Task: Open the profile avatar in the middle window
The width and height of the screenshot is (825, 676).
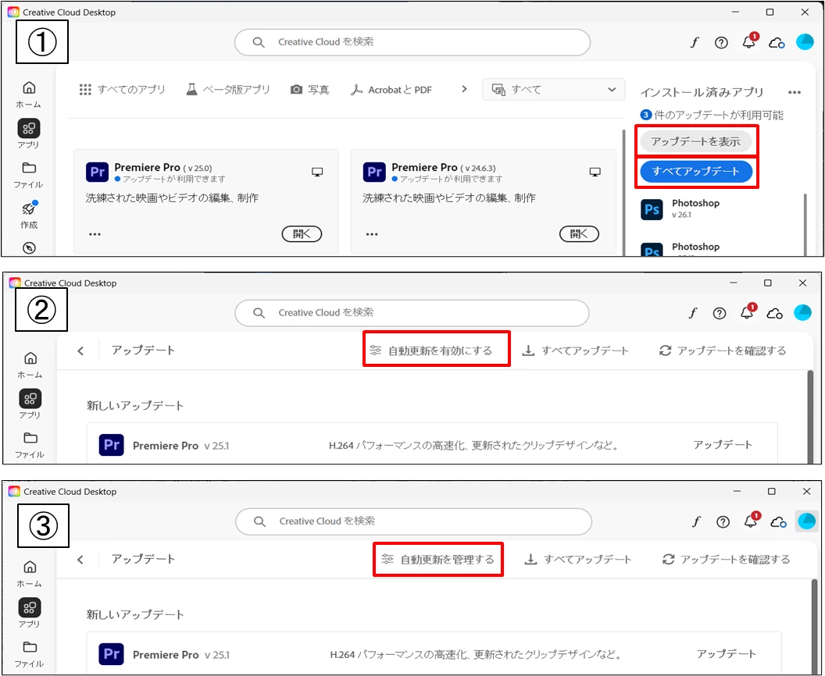Action: coord(802,312)
